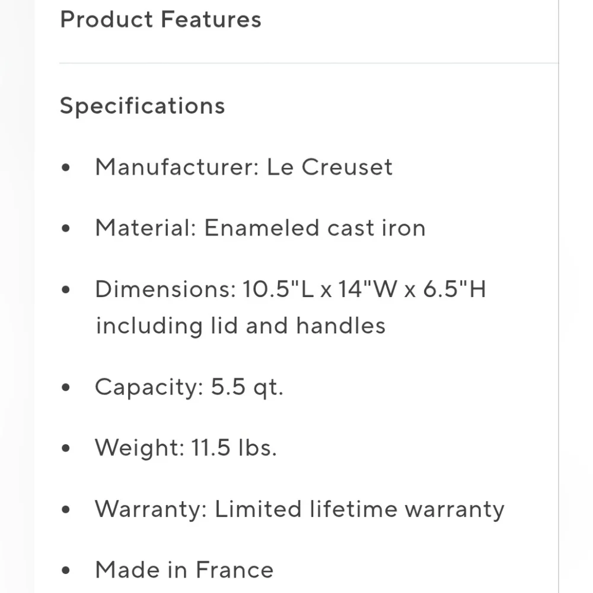The image size is (593, 593).
Task: Click the bullet dot beside Capacity
Action: click(66, 387)
